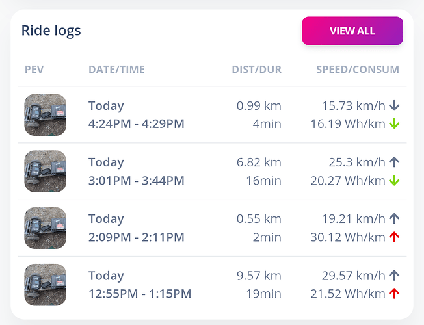Click the DATE/TIME column header
424x325 pixels.
tap(116, 70)
